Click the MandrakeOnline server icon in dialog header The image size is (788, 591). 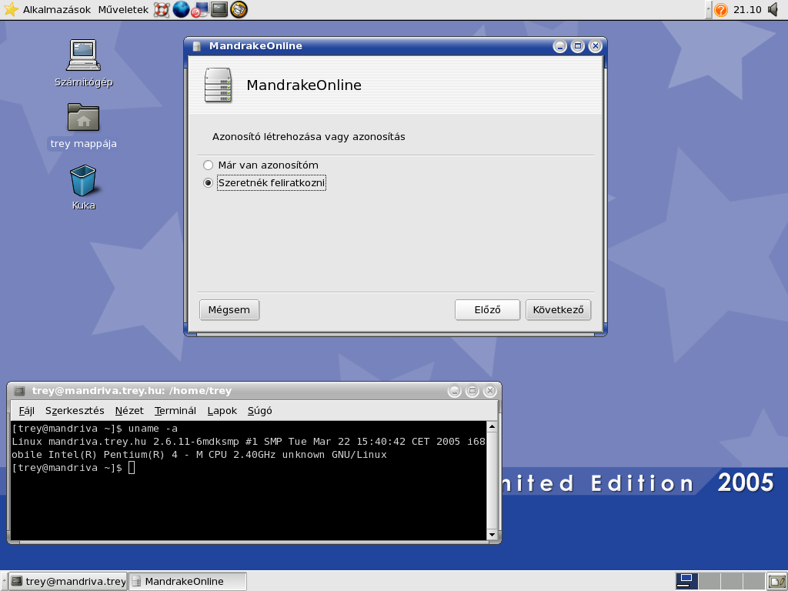tap(218, 85)
